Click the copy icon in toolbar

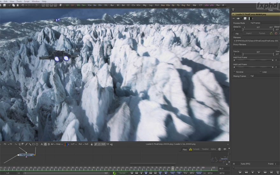(x=14, y=5)
